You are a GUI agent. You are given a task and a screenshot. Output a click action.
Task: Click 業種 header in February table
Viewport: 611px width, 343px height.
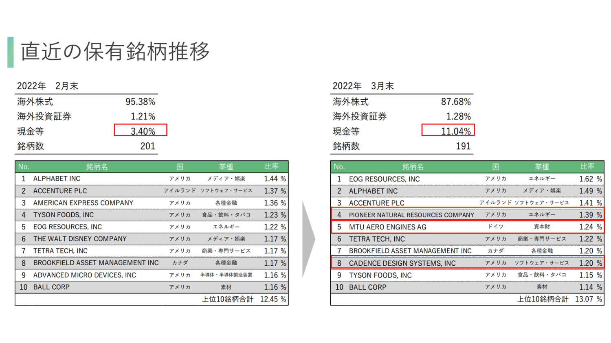click(226, 167)
